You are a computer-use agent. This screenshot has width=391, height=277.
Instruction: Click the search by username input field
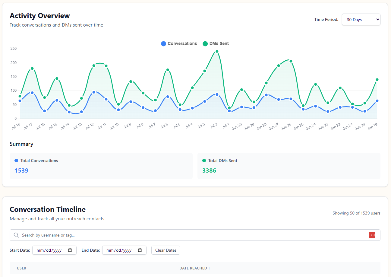pyautogui.click(x=121, y=235)
